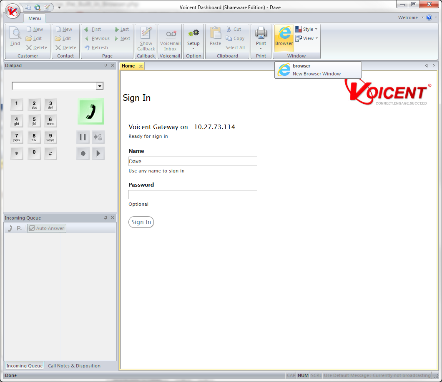Click the Password input field

[193, 195]
